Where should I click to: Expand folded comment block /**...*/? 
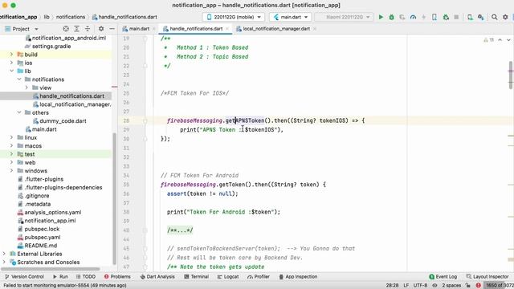(x=180, y=230)
